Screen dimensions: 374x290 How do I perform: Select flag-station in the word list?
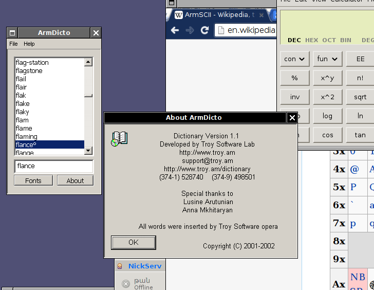tap(50, 63)
